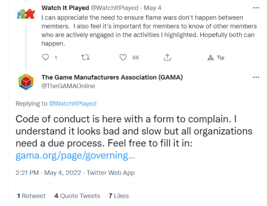View the 1 Retweet list
The image size is (267, 206).
coord(32,196)
